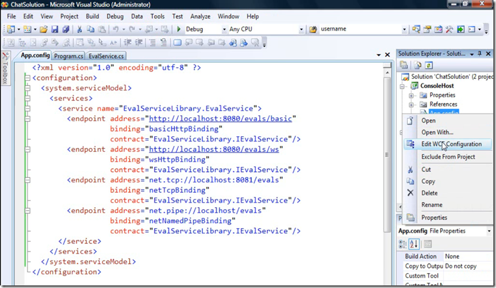Click Categorized view icon in Properties panel
Image resolution: width=496 pixels, height=288 pixels.
point(403,244)
